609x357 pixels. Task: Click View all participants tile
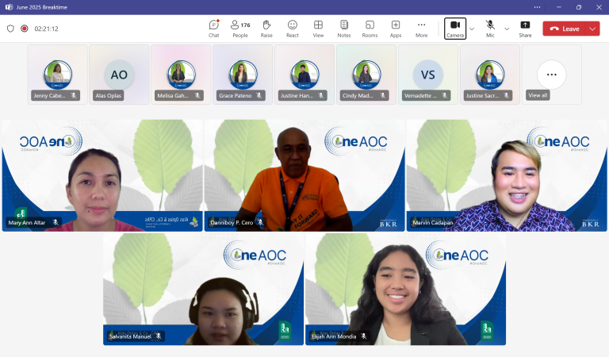coord(551,75)
